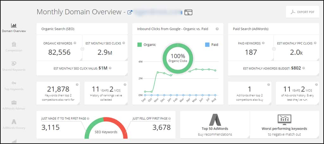This screenshot has height=144, width=324.
Task: Click the 2.9M SEO clicks value
Action: 105,52
